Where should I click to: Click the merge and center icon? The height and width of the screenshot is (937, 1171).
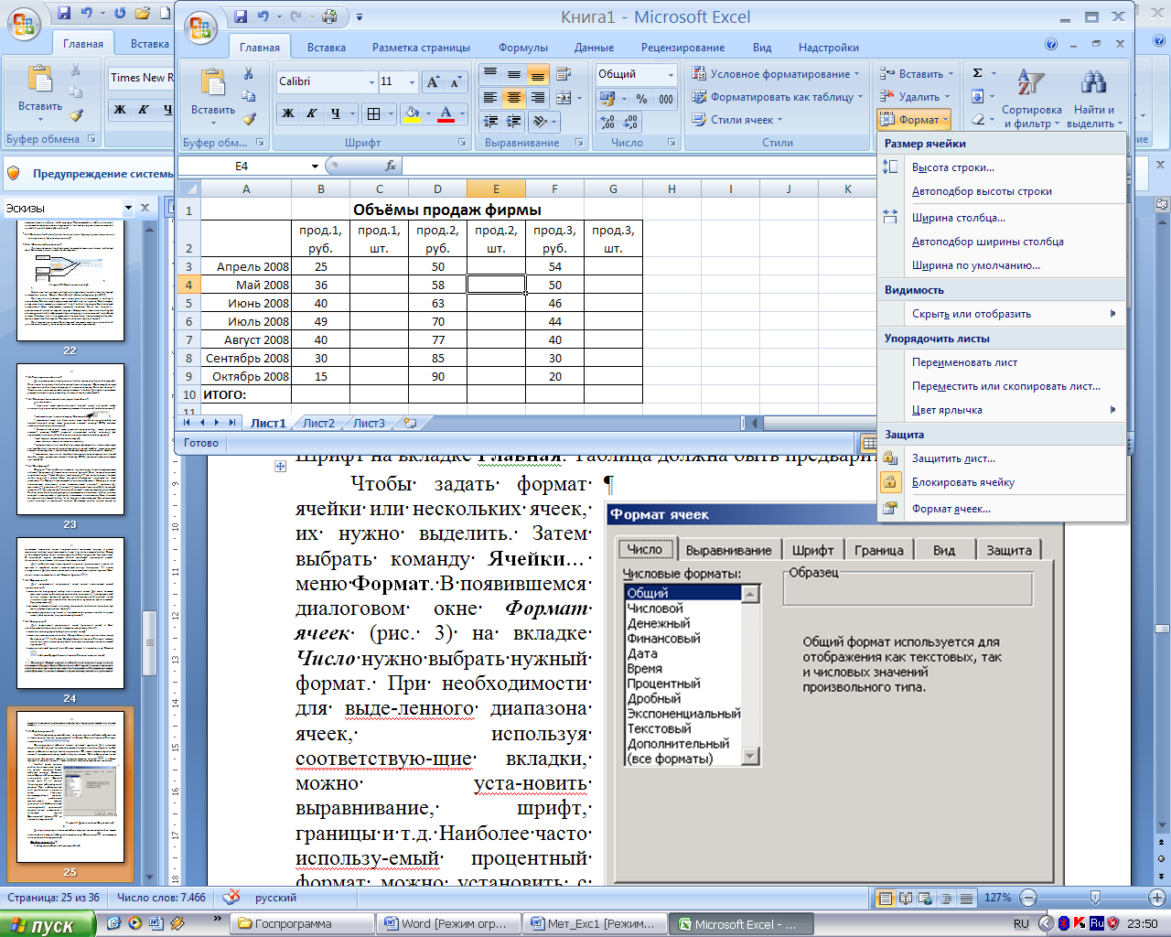(x=564, y=98)
